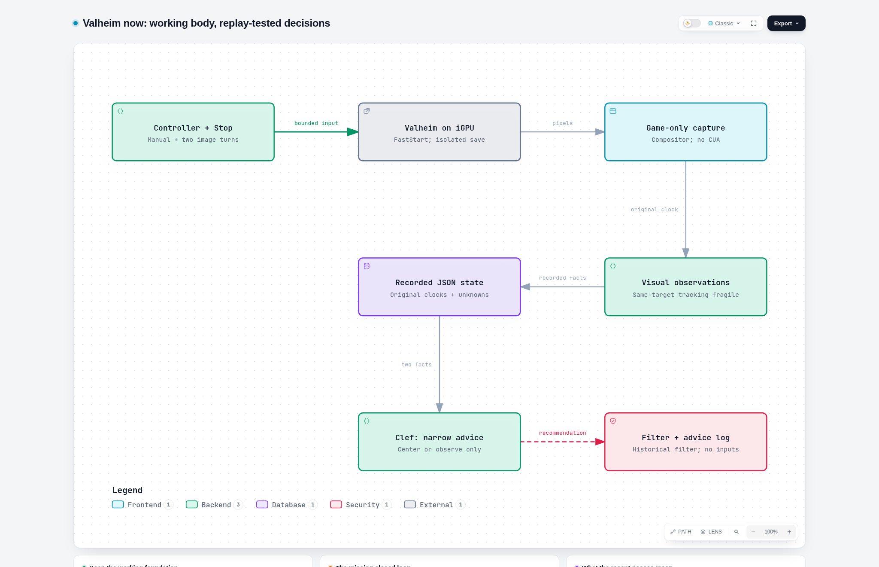The height and width of the screenshot is (567, 879).
Task: Click the 'recommendation' edge label
Action: (563, 433)
